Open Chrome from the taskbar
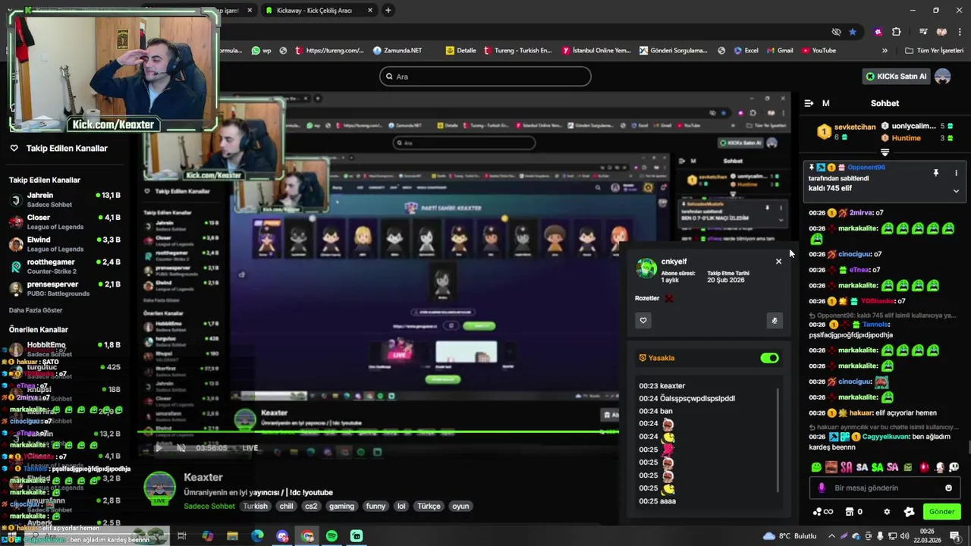This screenshot has height=546, width=971. click(x=307, y=536)
